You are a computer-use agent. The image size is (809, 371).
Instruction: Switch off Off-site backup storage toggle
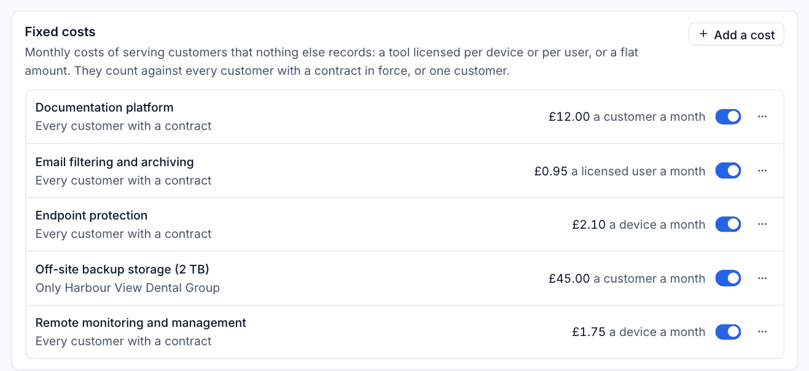(728, 278)
